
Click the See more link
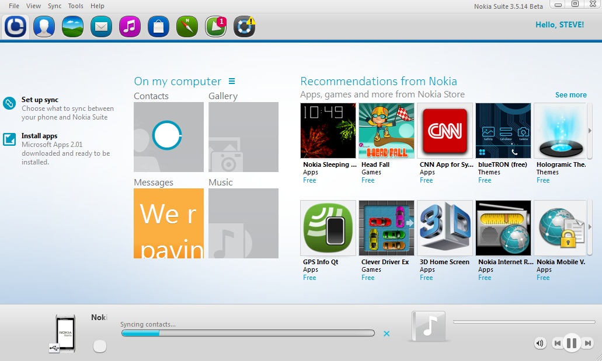570,94
